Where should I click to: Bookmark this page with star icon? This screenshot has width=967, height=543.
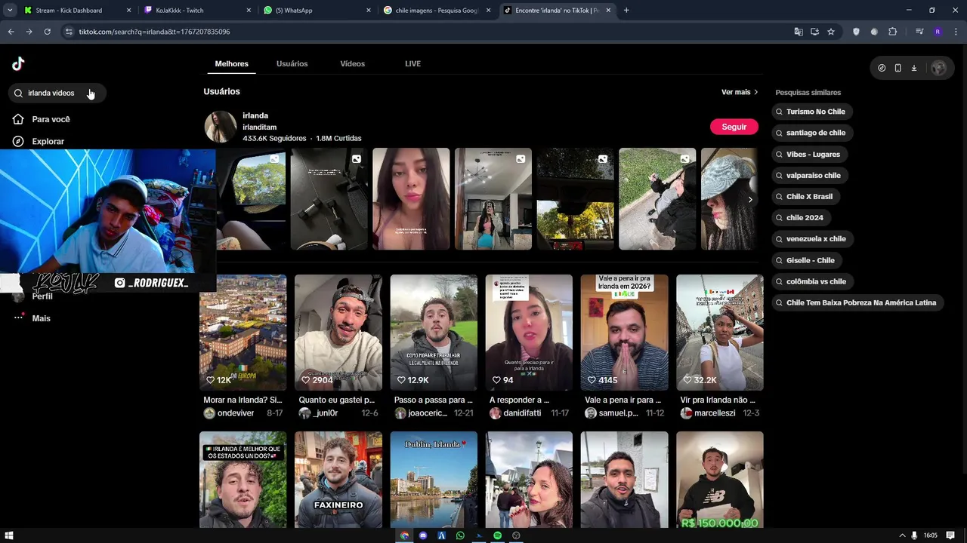coord(830,32)
